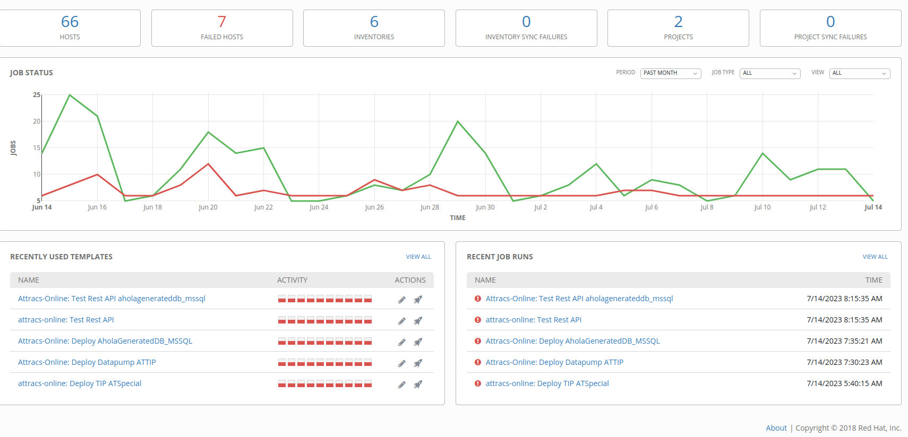The height and width of the screenshot is (437, 908).
Task: Open attracs-online: Deploy TIP ATSpecial job run
Action: 547,383
